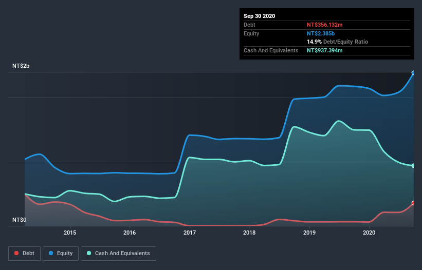Click the Equity row label in tooltip
This screenshot has width=422, height=270.
click(251, 33)
